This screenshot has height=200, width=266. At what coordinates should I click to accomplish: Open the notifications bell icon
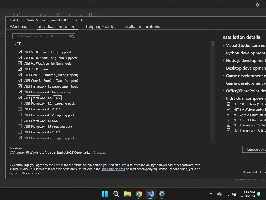259,194
